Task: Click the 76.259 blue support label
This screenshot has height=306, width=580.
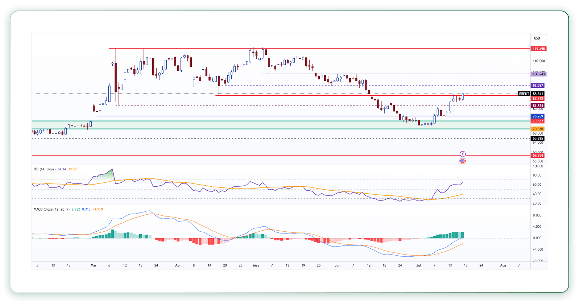Action: click(x=538, y=116)
